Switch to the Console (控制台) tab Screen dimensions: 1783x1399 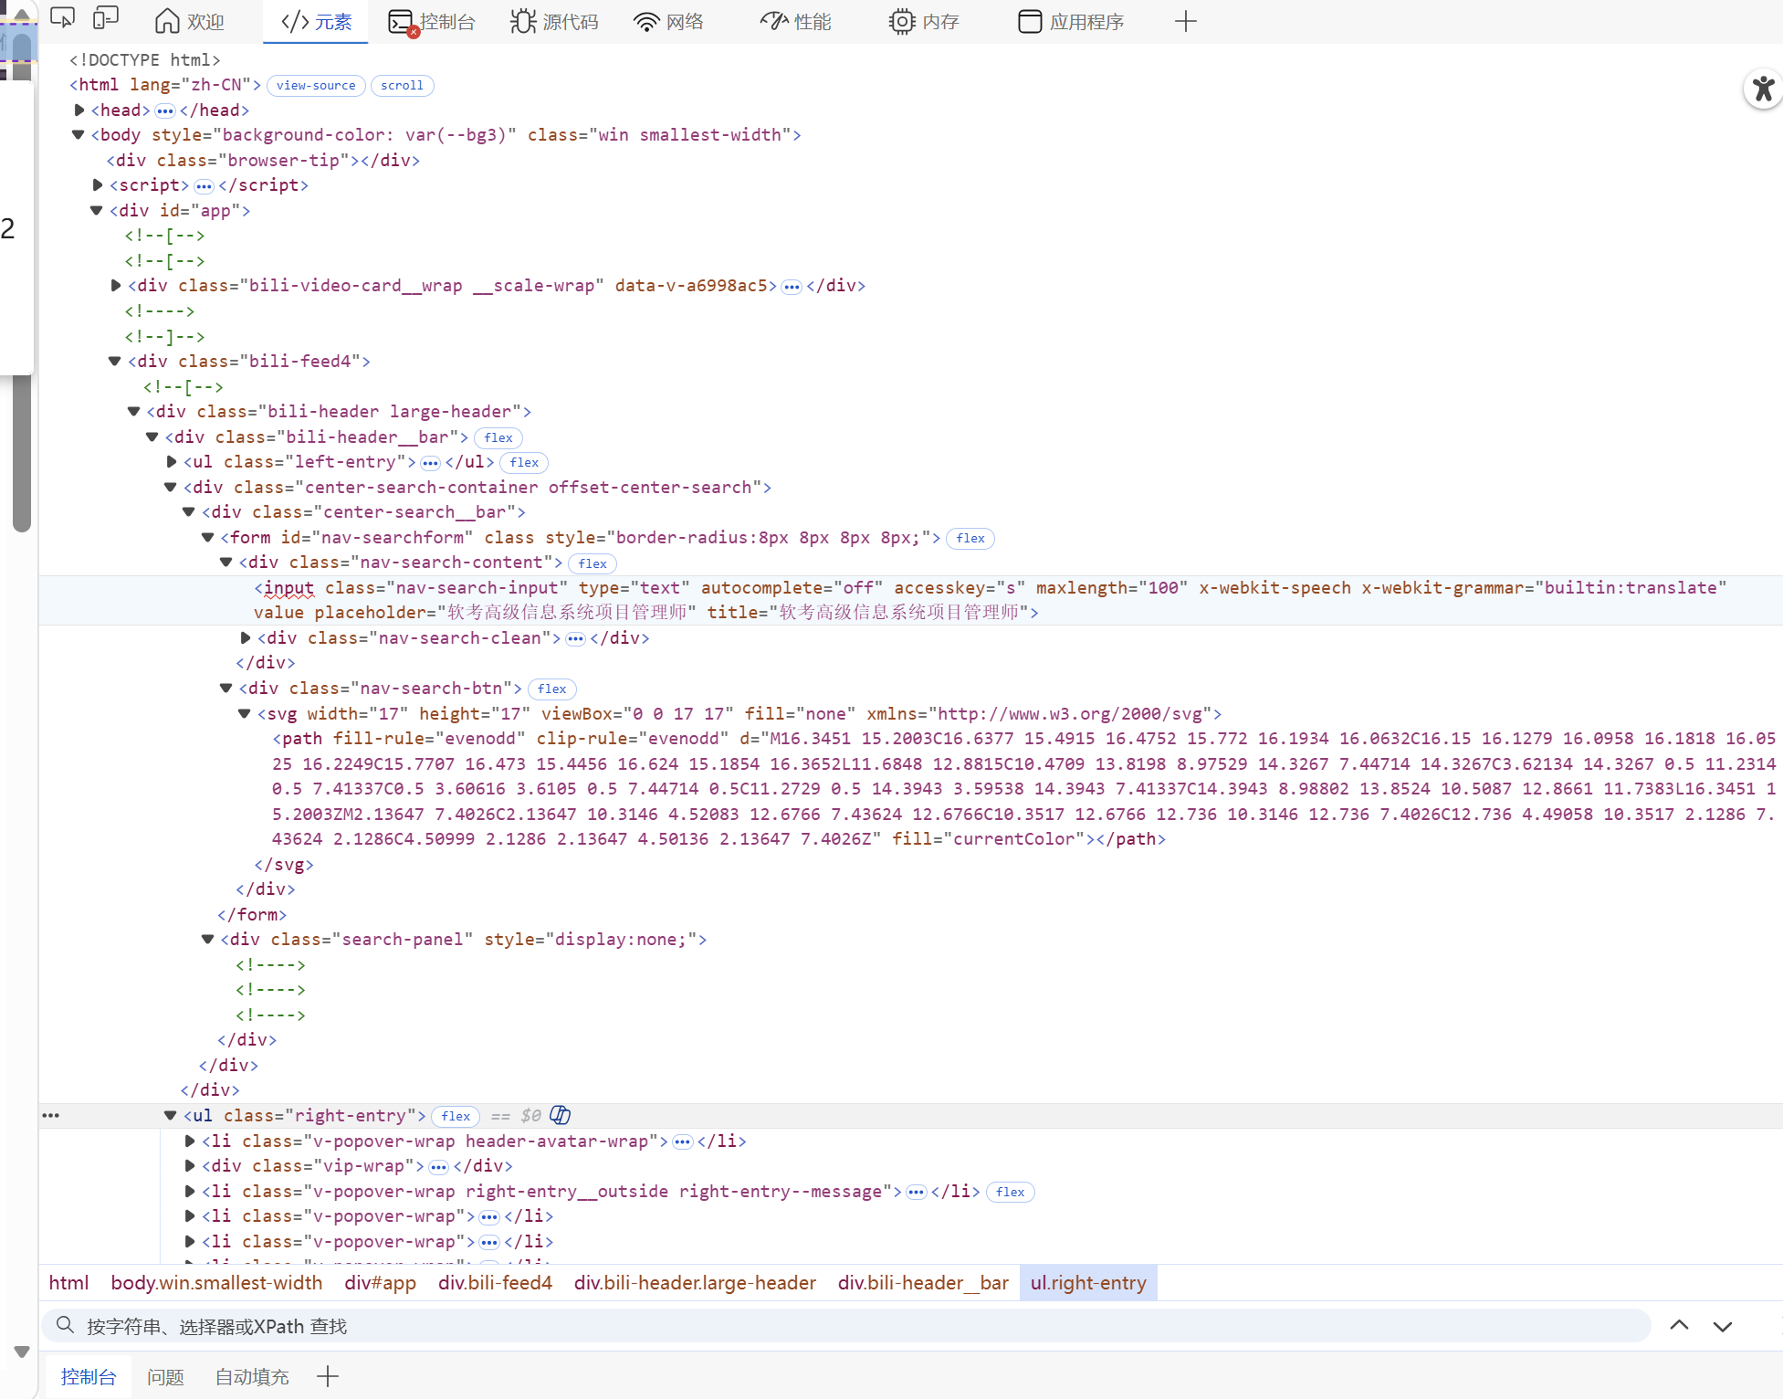coord(432,21)
